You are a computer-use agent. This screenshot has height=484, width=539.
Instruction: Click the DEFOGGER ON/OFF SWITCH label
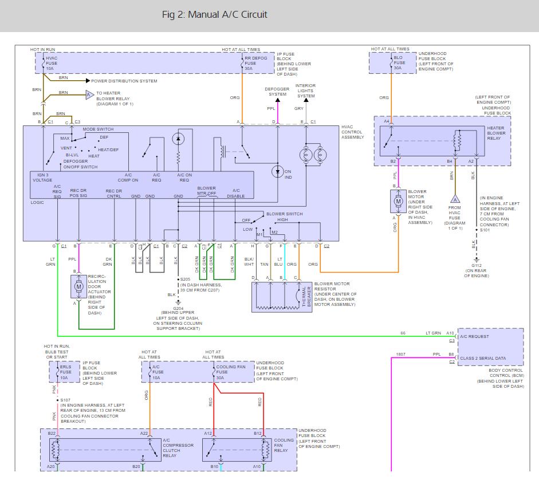click(x=80, y=164)
